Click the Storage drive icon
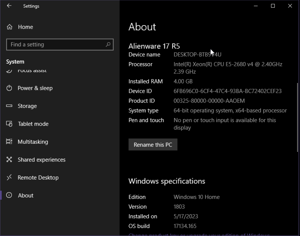This screenshot has height=236, width=300. [x=9, y=106]
